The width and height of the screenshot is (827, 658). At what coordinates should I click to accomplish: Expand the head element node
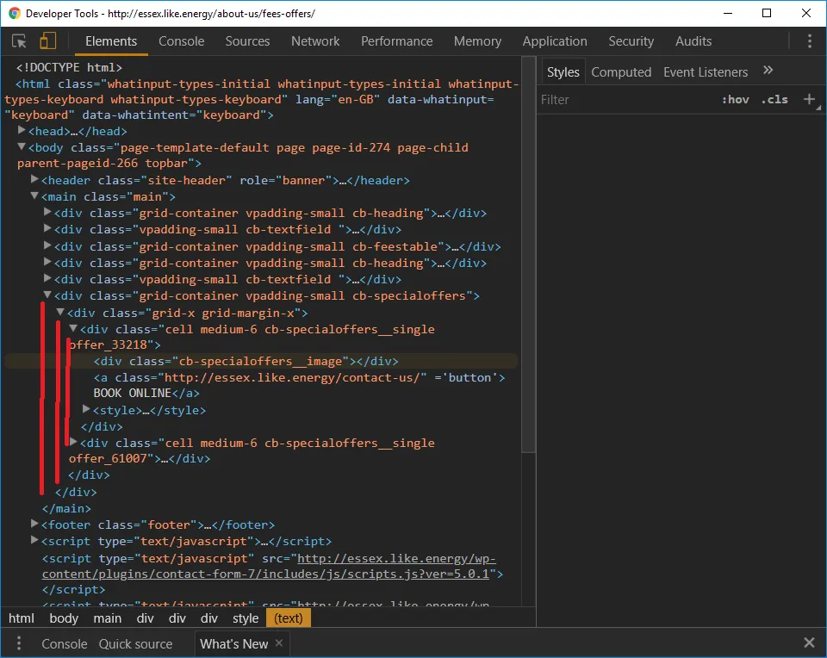pyautogui.click(x=22, y=131)
